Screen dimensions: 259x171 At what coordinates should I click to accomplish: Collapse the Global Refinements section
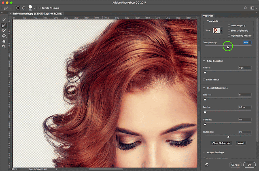coord(204,88)
